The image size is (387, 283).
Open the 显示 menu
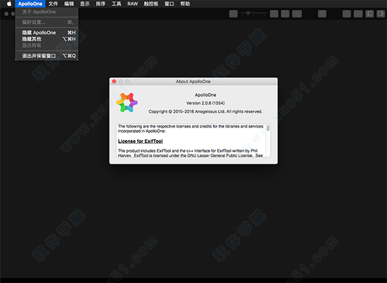(x=84, y=4)
